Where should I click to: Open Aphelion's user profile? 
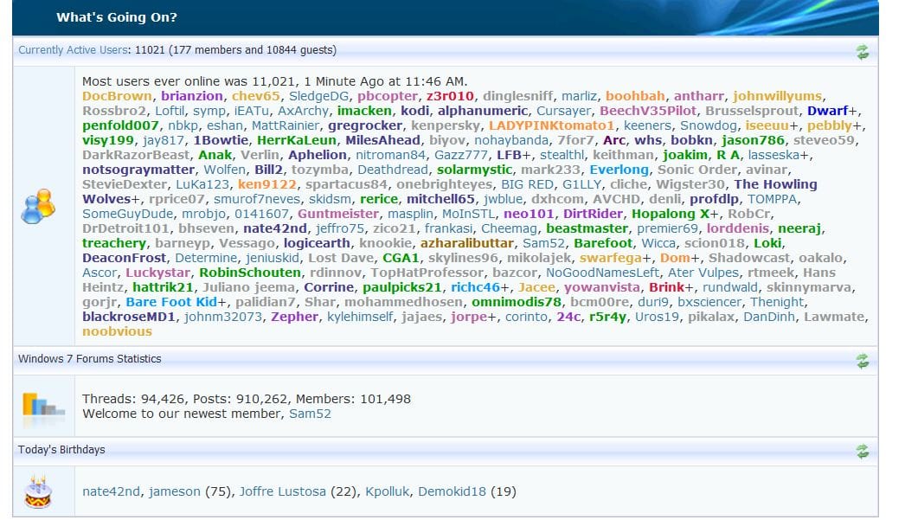tap(318, 155)
